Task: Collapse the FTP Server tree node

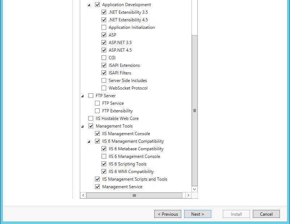Action: click(83, 96)
